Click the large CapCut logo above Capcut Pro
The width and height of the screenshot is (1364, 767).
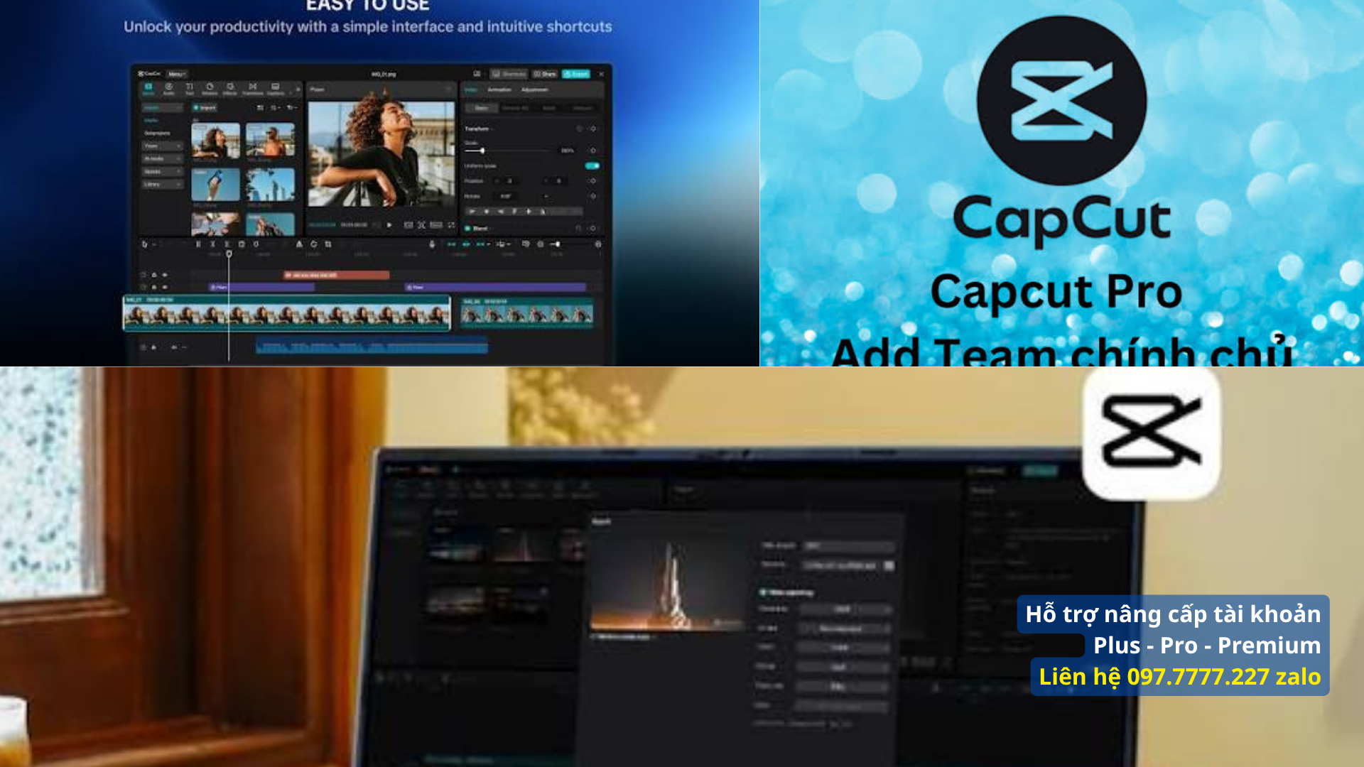[x=1061, y=100]
